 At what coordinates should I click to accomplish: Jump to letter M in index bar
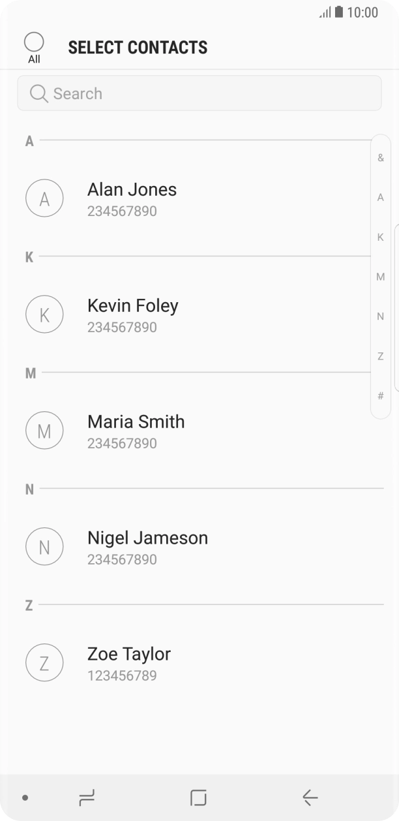click(x=381, y=277)
